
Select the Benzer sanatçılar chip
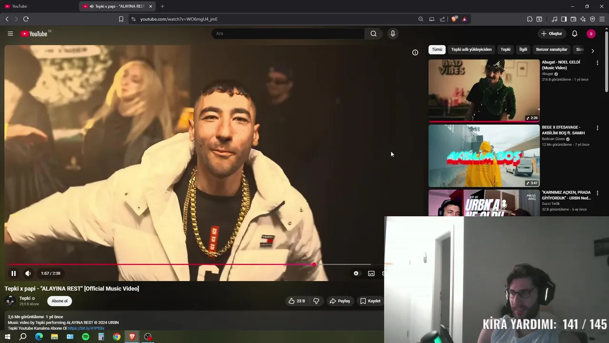551,50
